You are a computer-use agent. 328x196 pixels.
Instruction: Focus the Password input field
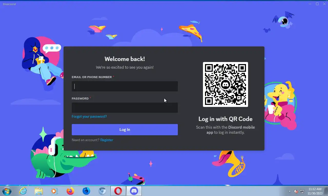pos(125,108)
